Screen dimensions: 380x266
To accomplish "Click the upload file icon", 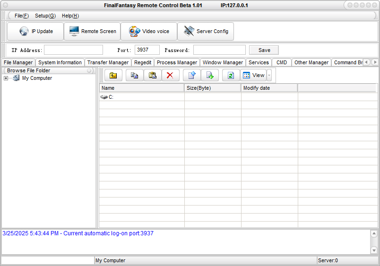I will coord(192,75).
